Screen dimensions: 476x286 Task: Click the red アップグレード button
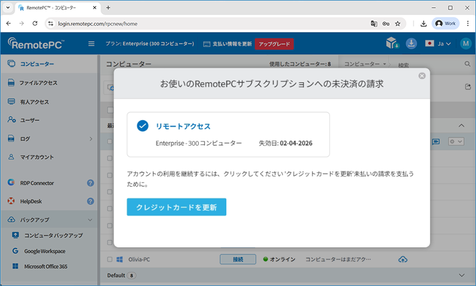point(274,44)
